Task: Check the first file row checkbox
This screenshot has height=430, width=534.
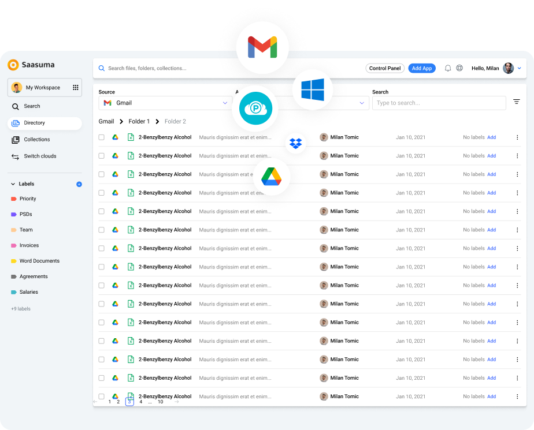Action: click(x=102, y=137)
